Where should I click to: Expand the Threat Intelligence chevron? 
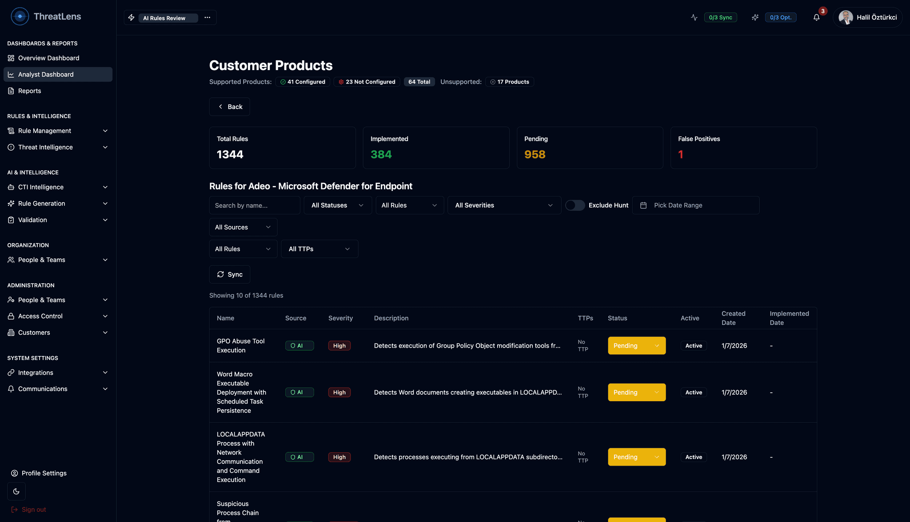point(105,147)
